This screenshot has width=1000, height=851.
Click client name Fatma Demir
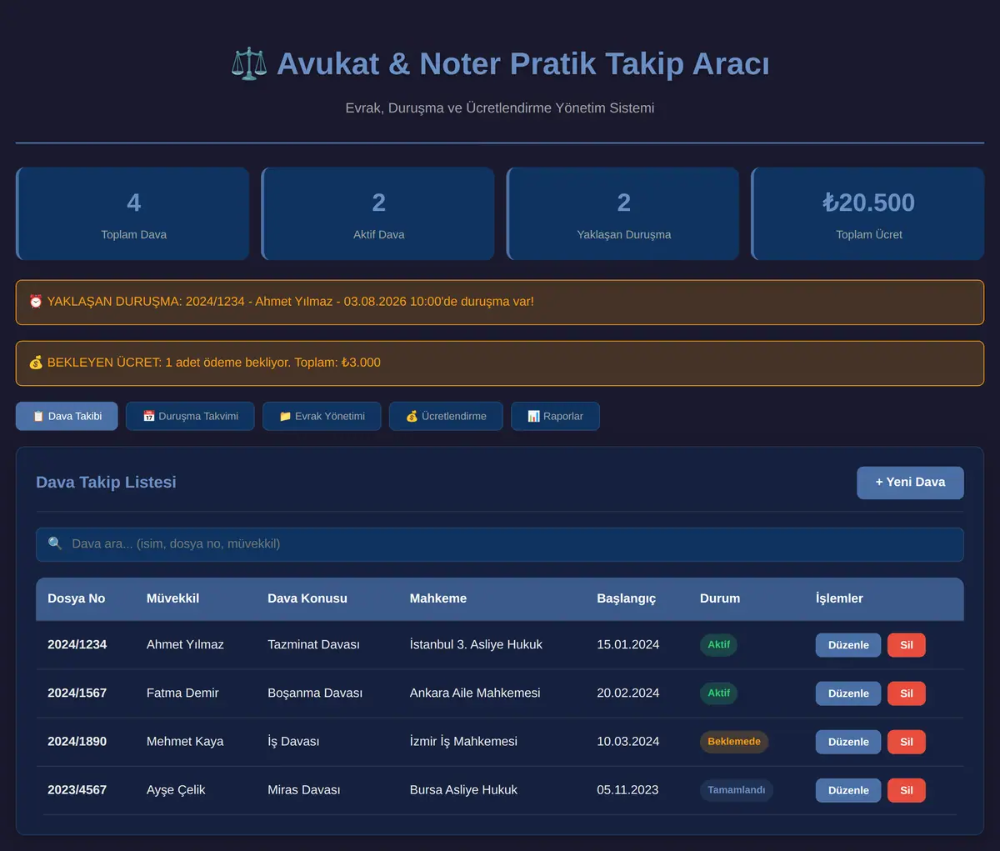point(182,693)
